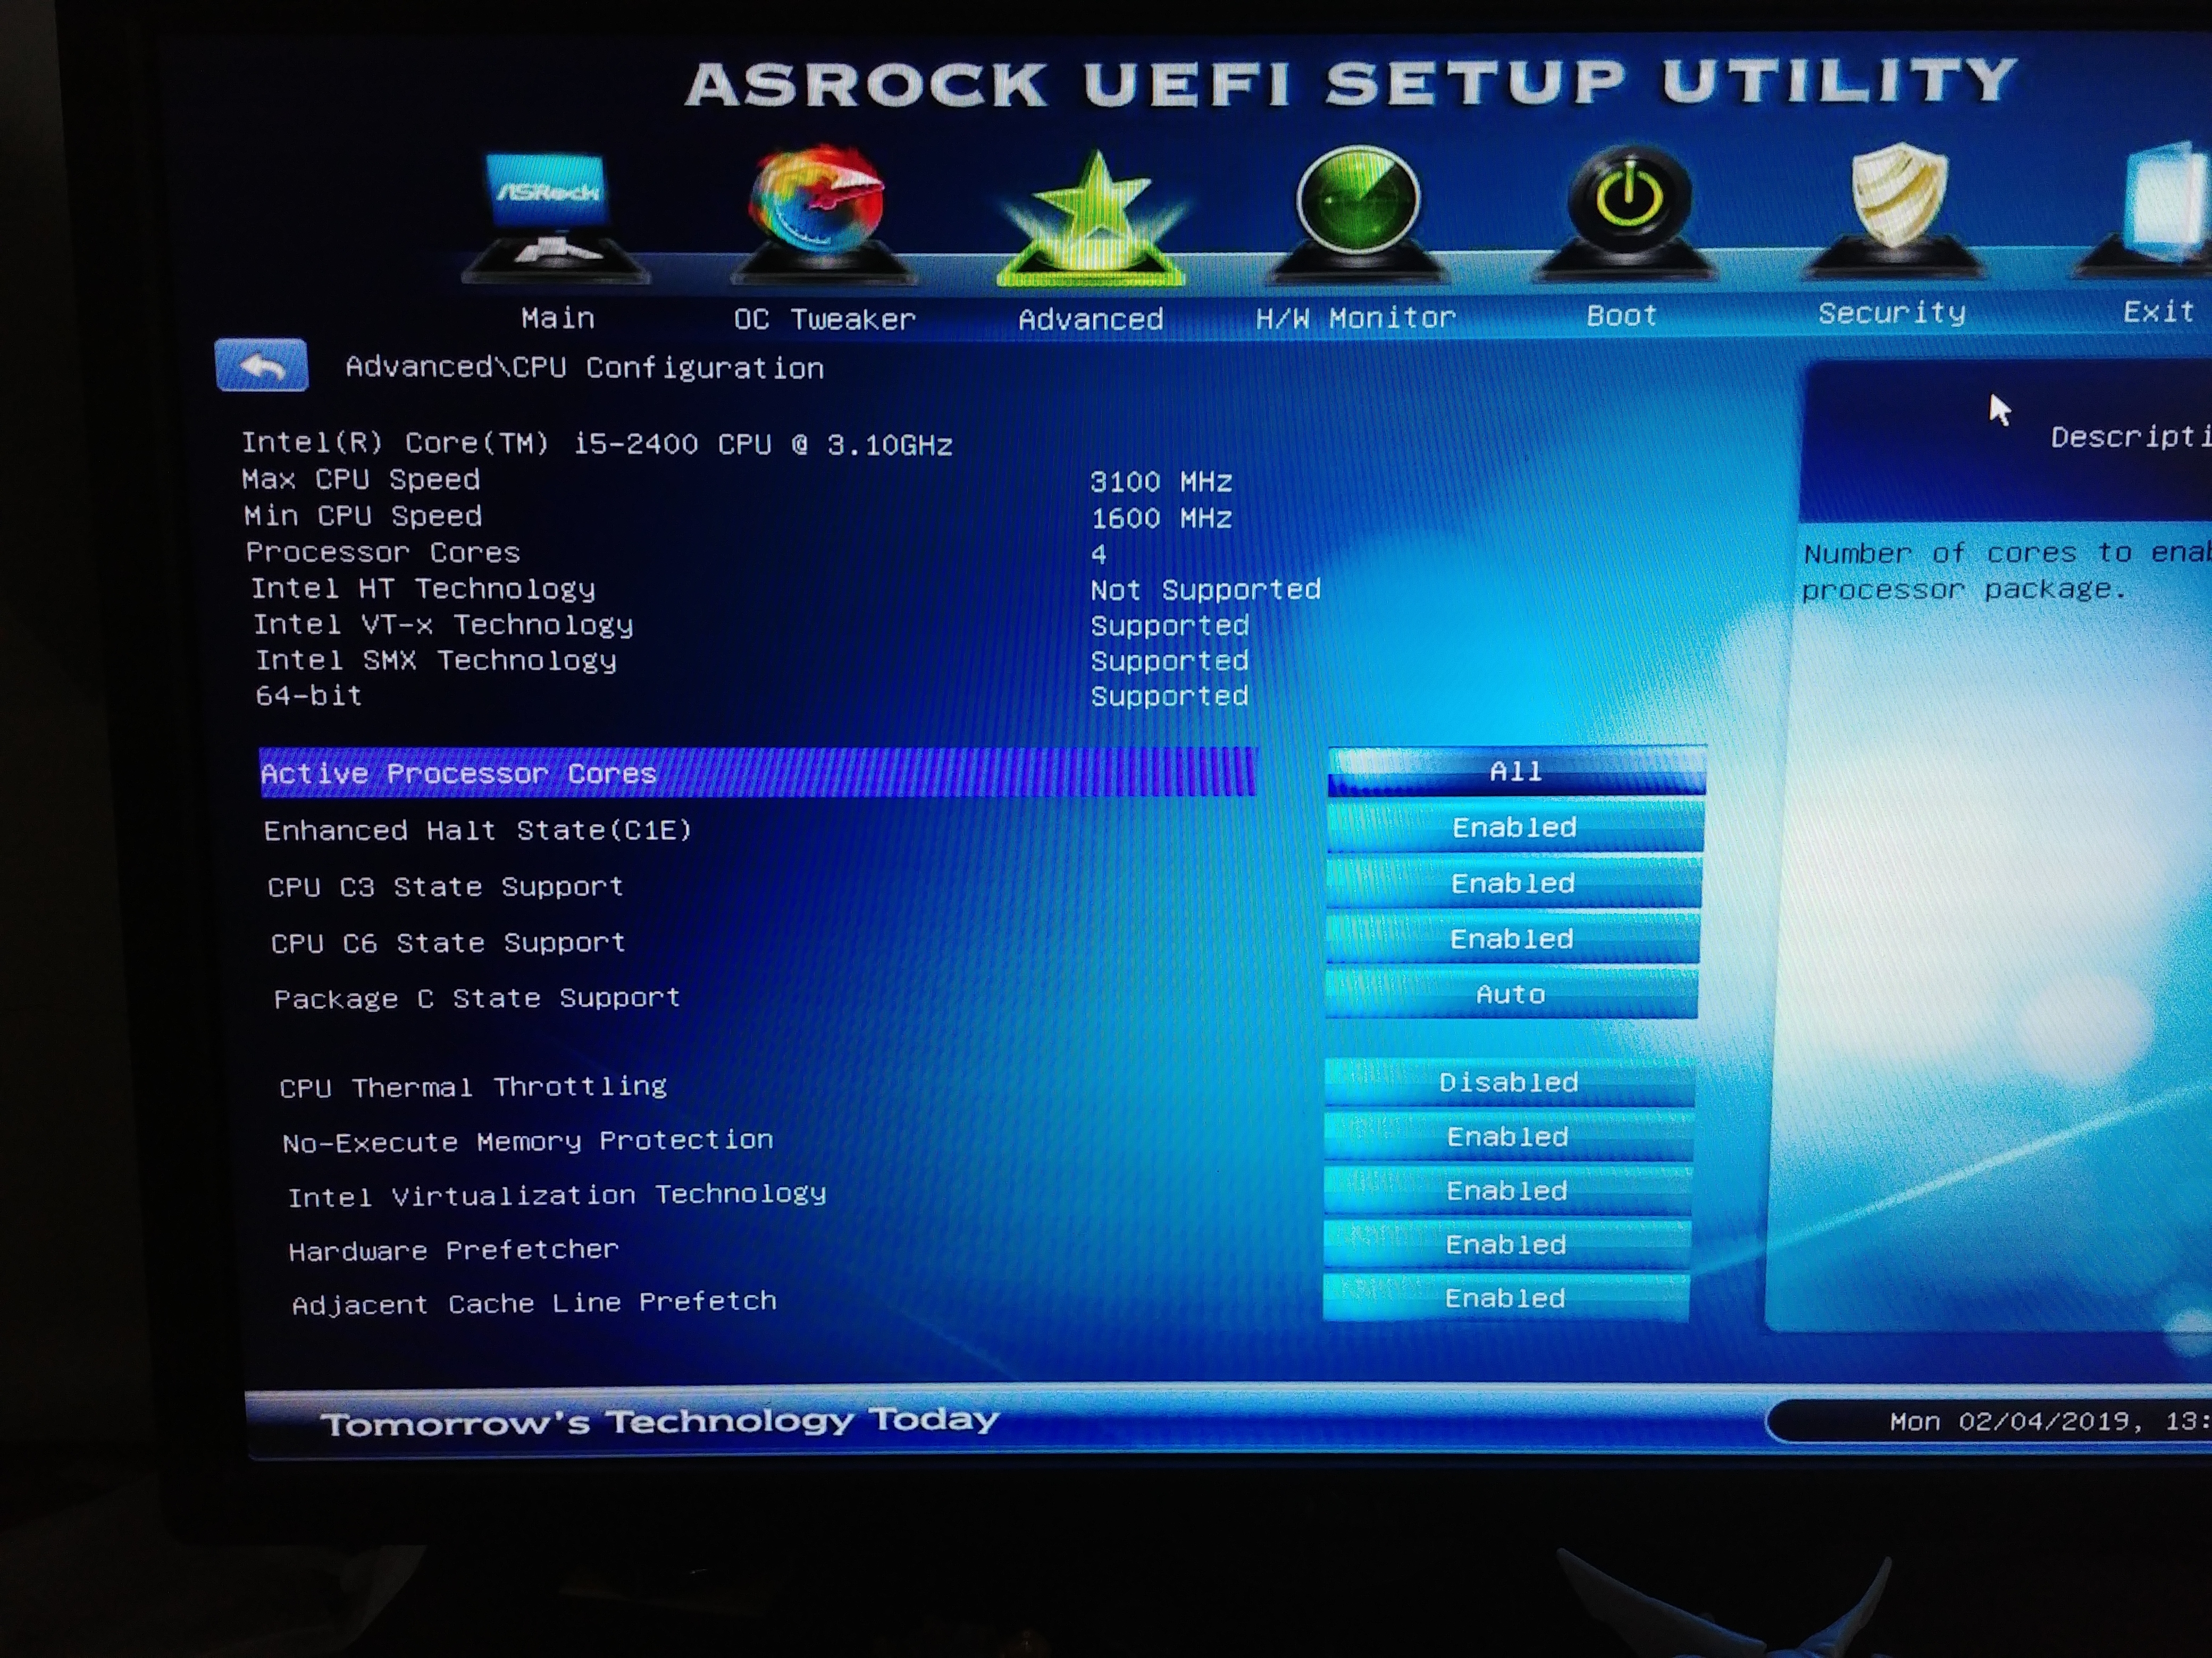Select the CPU C3 State Support label

click(x=445, y=887)
